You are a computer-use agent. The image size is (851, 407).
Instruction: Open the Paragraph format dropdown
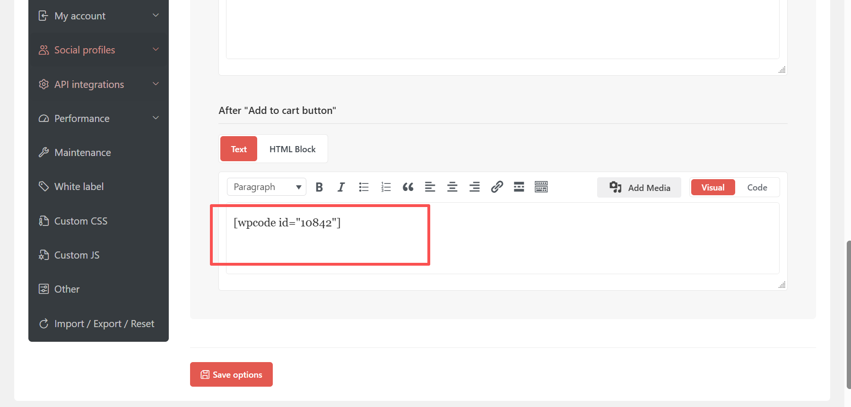pos(267,187)
